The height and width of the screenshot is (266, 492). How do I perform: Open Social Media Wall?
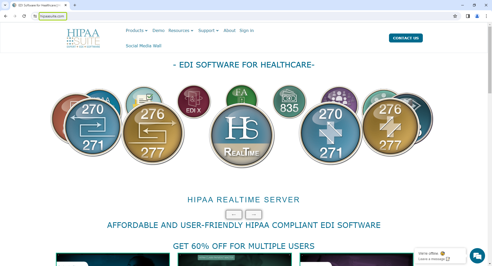point(143,46)
